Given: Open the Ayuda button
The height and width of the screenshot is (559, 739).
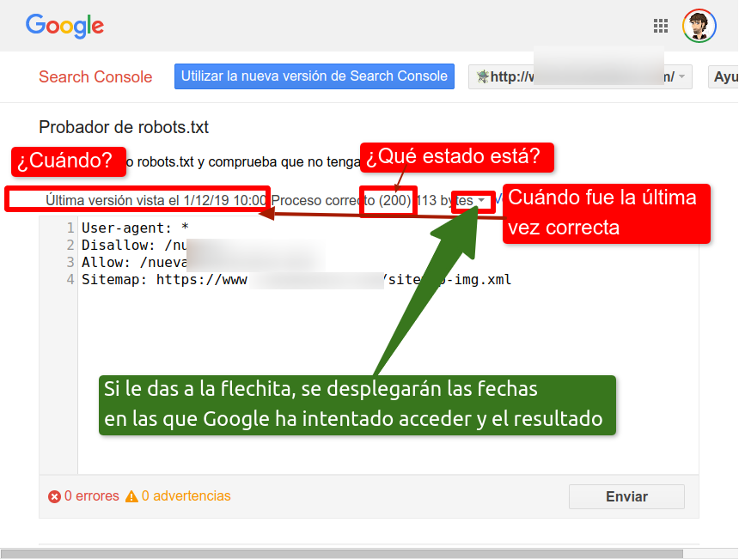Looking at the screenshot, I should click(724, 76).
